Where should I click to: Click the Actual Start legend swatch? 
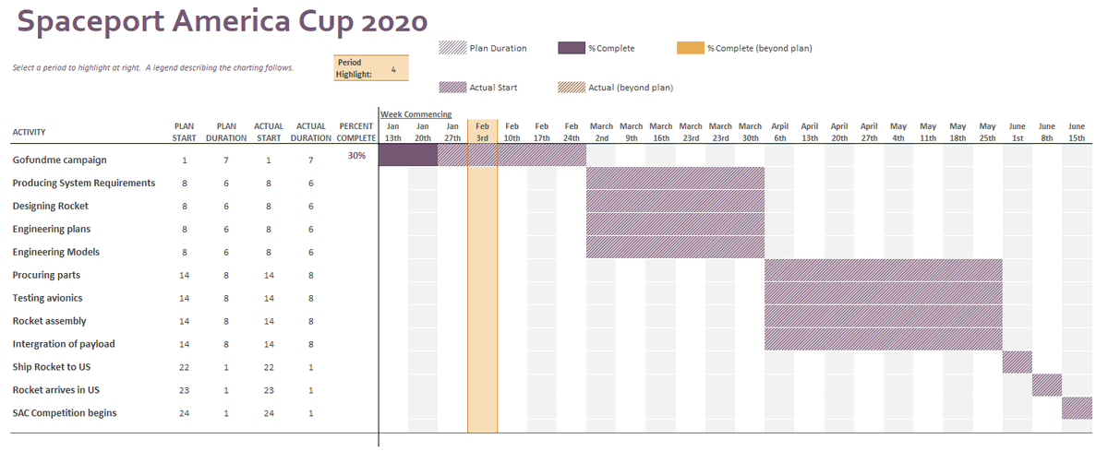pyautogui.click(x=453, y=88)
